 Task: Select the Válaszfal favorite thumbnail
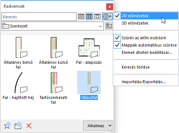pos(89,82)
